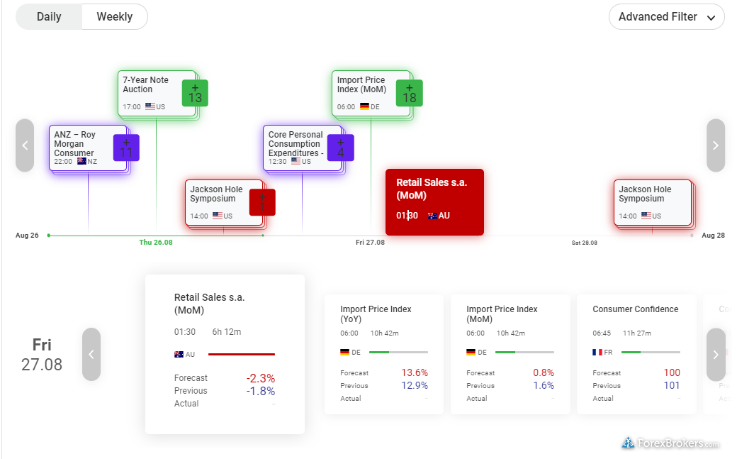The image size is (737, 459).
Task: Switch to the Daily view tab
Action: tap(49, 17)
